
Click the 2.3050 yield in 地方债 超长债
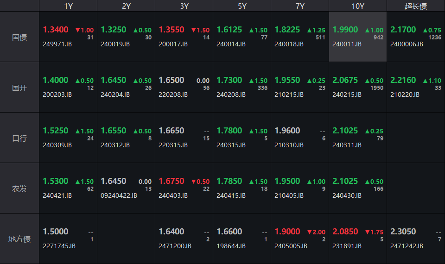[403, 232]
